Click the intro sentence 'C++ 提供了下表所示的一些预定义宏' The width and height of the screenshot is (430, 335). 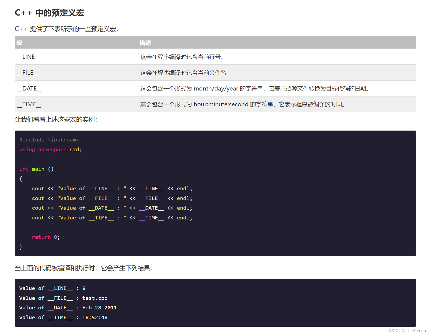66,29
